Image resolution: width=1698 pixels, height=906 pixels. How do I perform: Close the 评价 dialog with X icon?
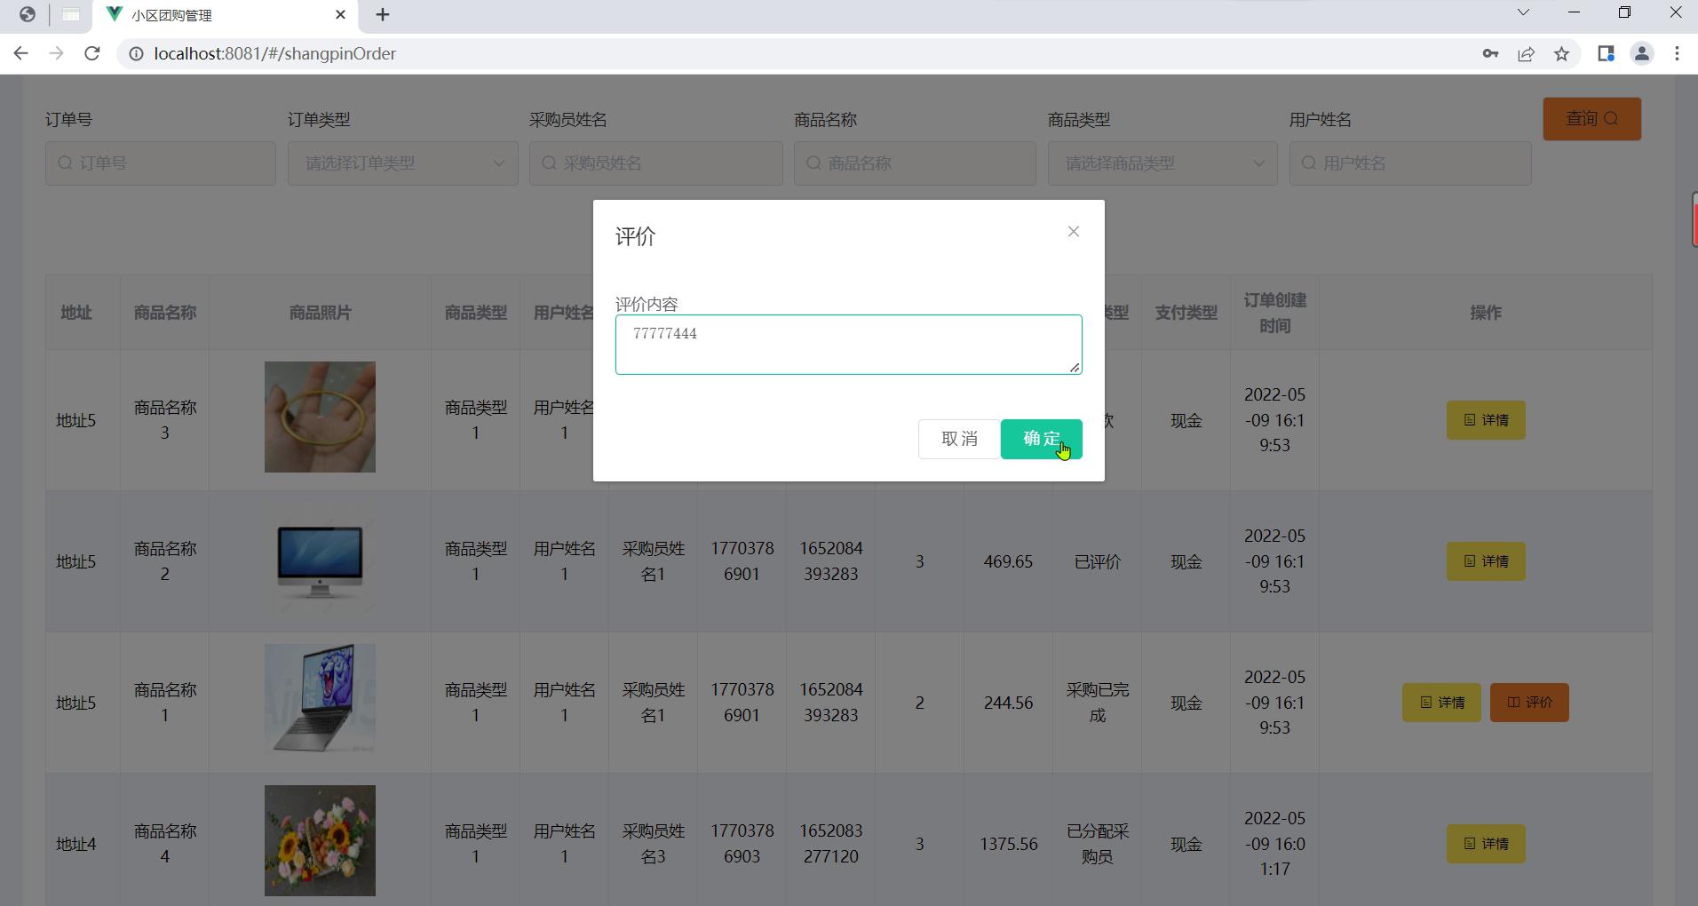tap(1073, 232)
